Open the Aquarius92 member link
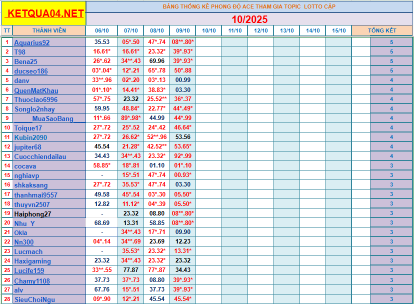Viewport: 414px width, 304px height. (x=31, y=42)
